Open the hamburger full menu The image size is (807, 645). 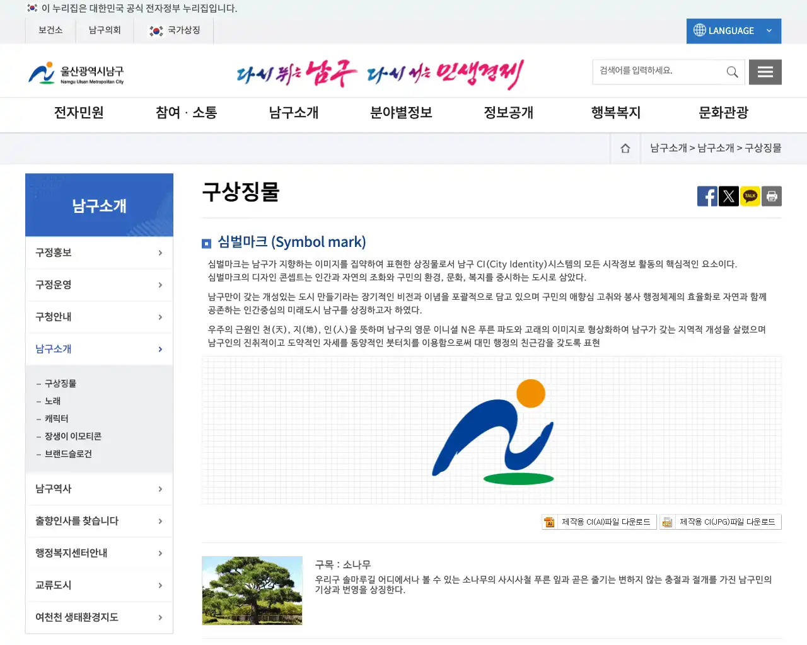(x=765, y=72)
